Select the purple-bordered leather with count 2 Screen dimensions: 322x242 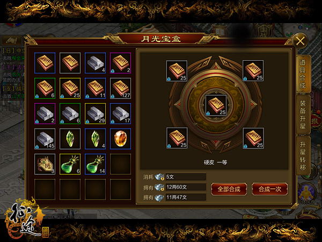click(x=121, y=63)
